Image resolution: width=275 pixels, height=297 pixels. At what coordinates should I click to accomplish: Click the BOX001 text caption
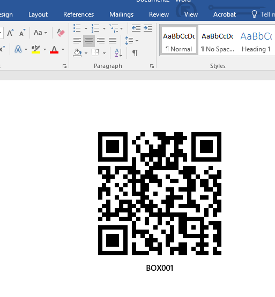(160, 268)
